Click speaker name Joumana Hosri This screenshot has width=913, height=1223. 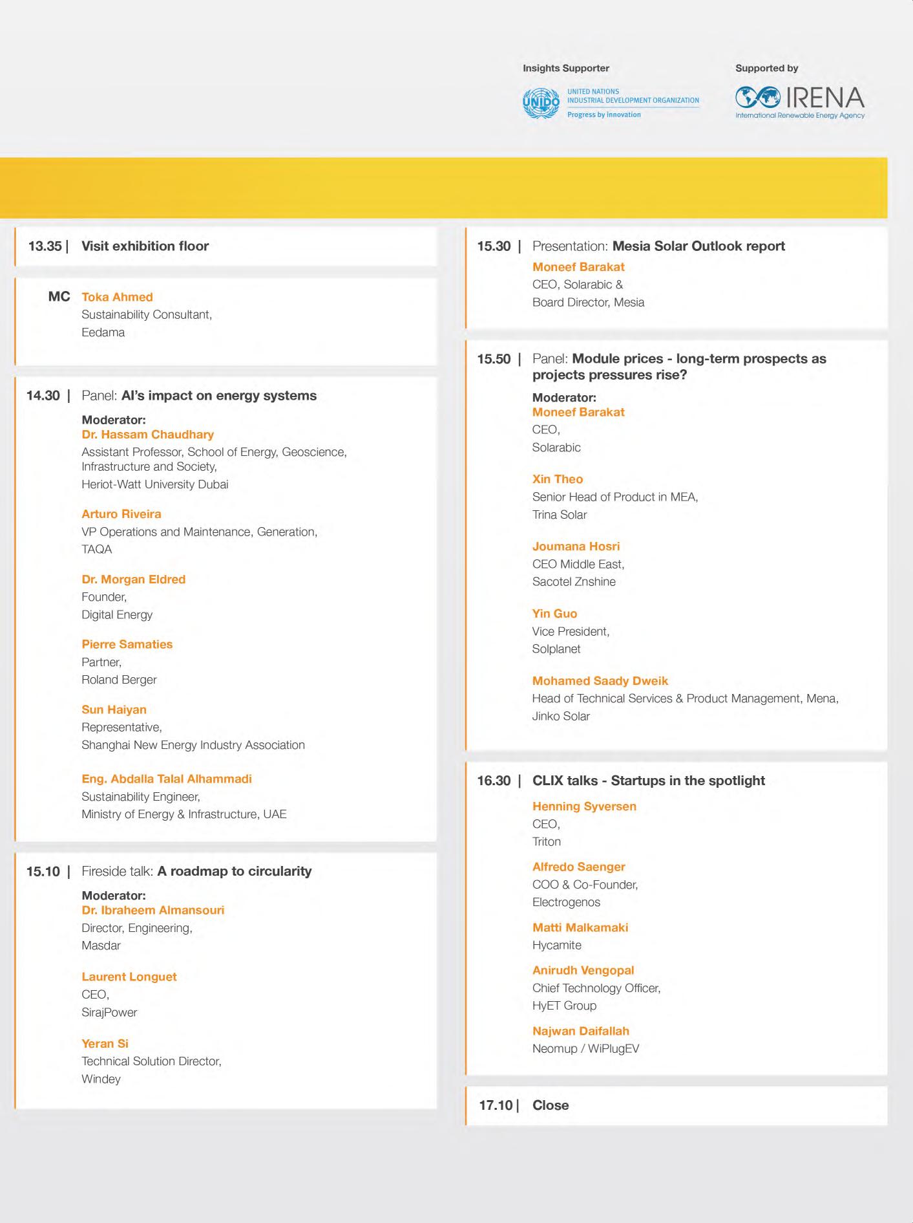point(576,547)
